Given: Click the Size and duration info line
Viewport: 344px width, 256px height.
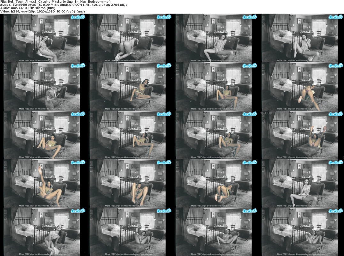Looking at the screenshot, I should pyautogui.click(x=64, y=4).
